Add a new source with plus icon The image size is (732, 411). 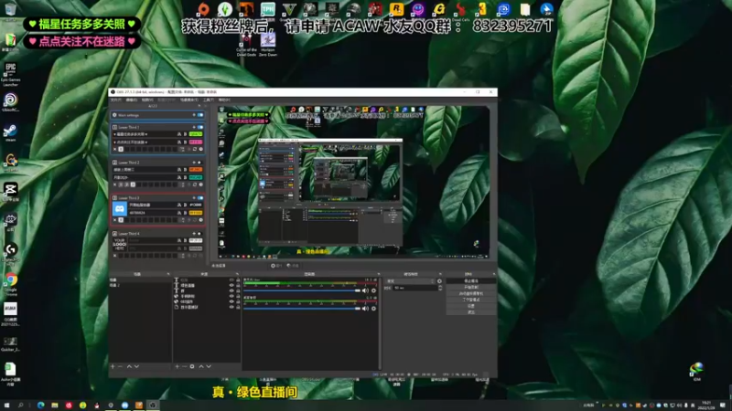(x=177, y=367)
